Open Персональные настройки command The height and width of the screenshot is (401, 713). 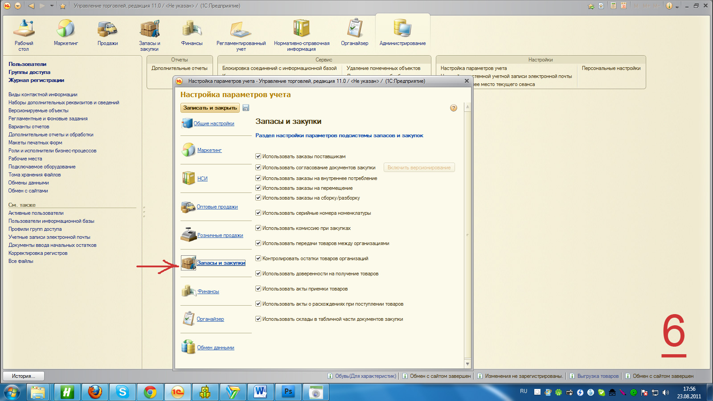(x=611, y=68)
